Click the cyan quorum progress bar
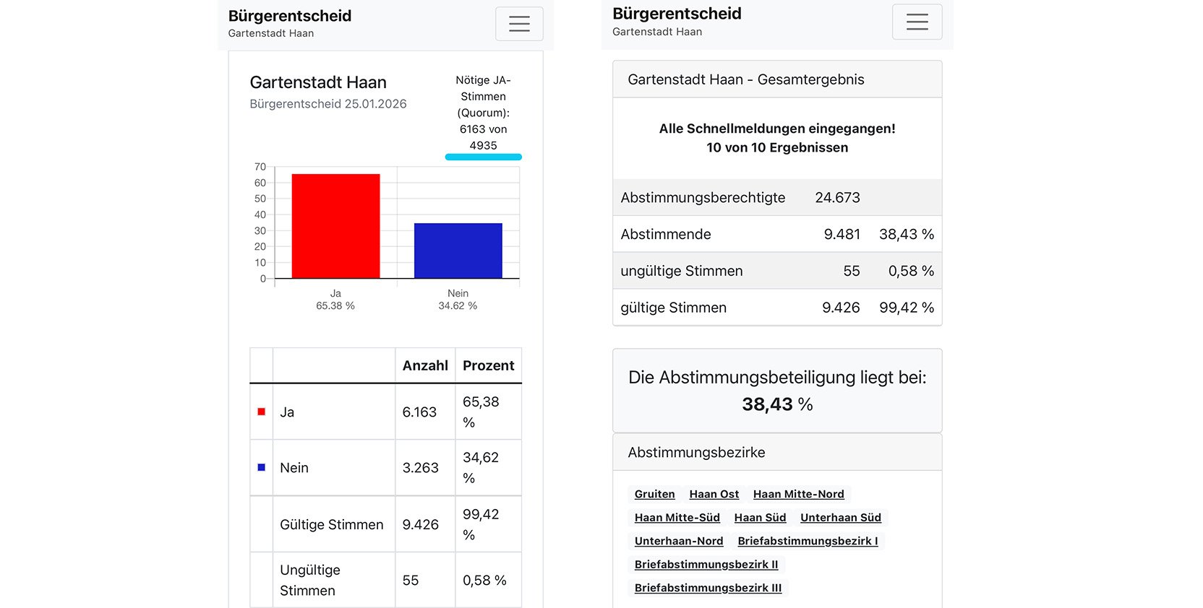The image size is (1203, 608). click(483, 157)
